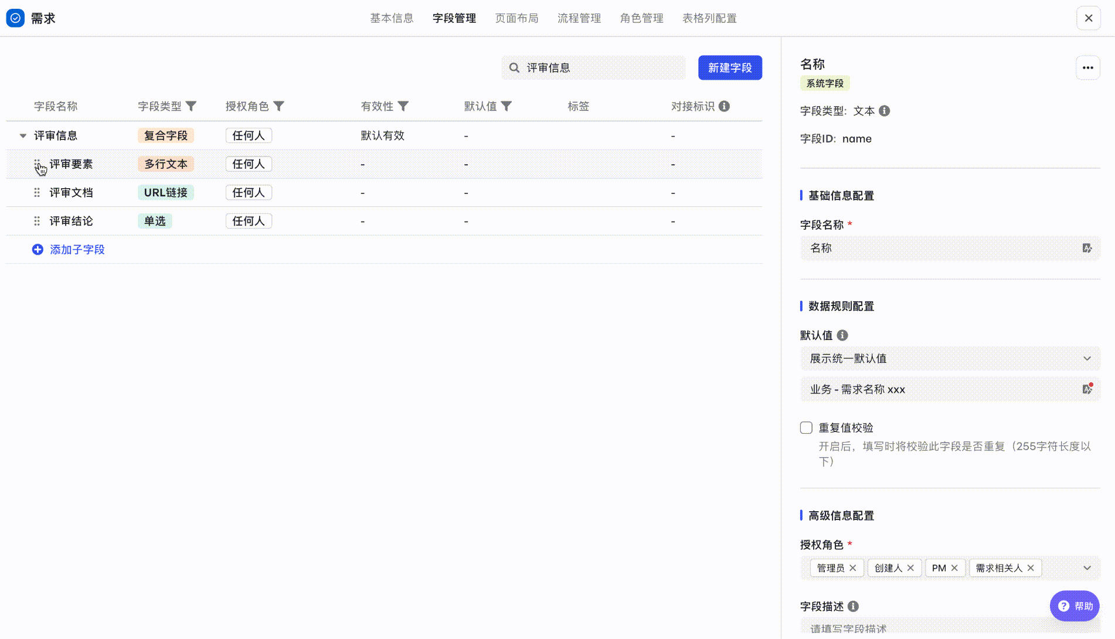
Task: Show info next to 字段描述 label
Action: pyautogui.click(x=854, y=606)
